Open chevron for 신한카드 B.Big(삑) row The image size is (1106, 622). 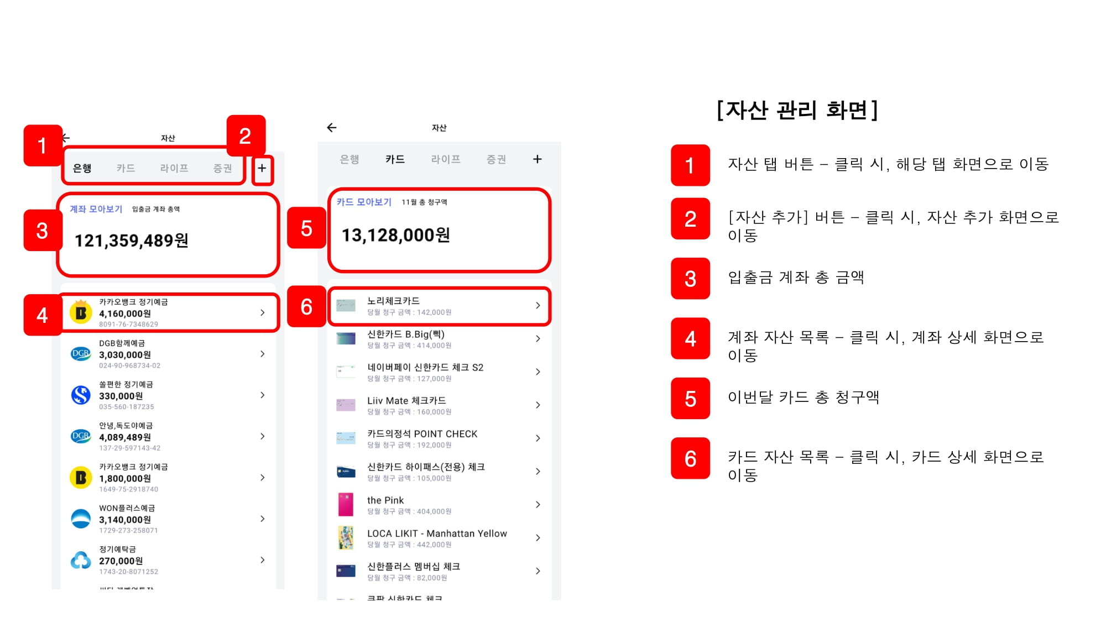click(538, 338)
